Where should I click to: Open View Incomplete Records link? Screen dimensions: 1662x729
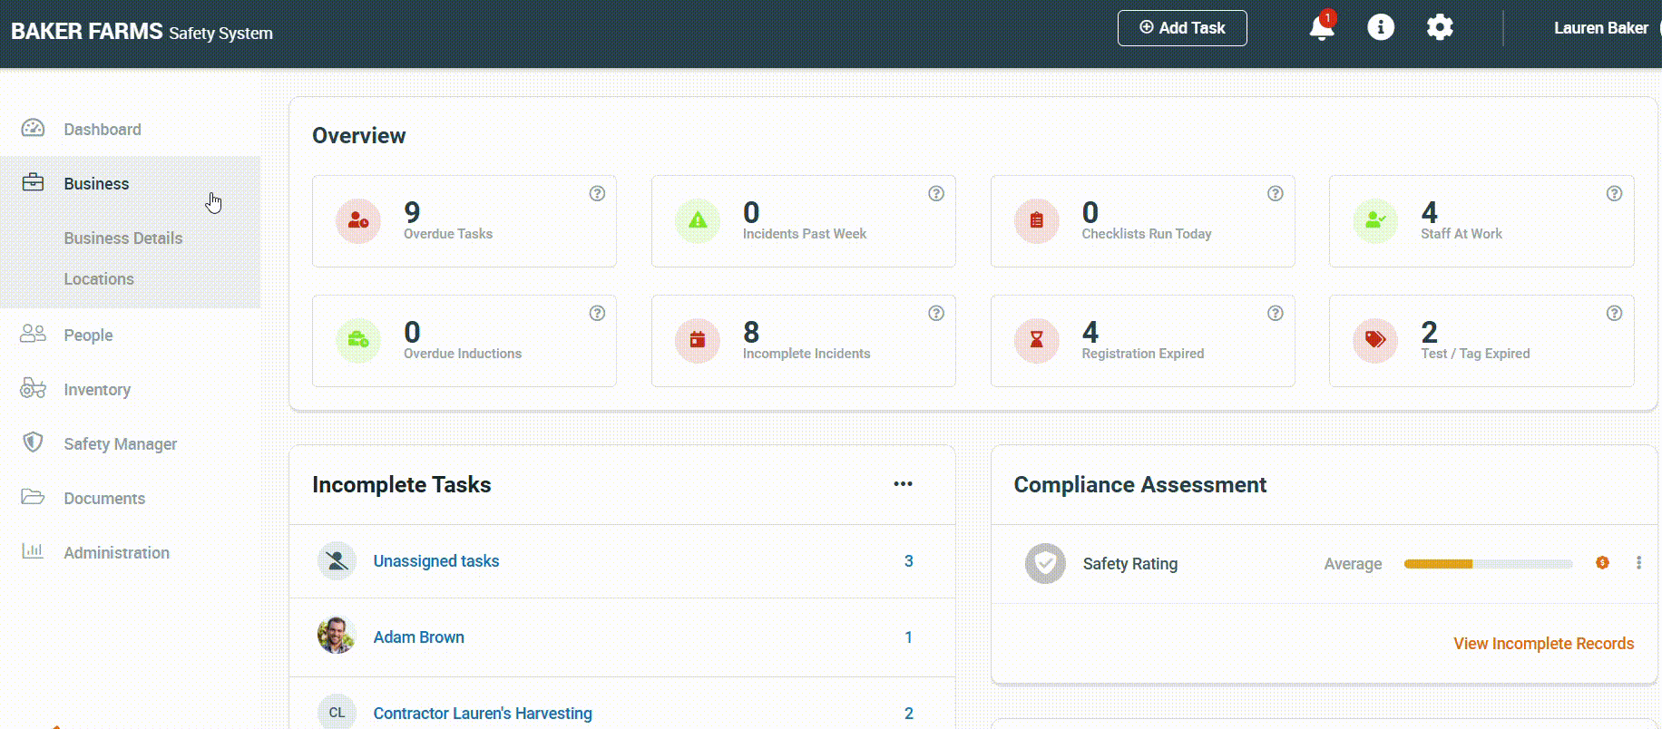click(x=1543, y=644)
